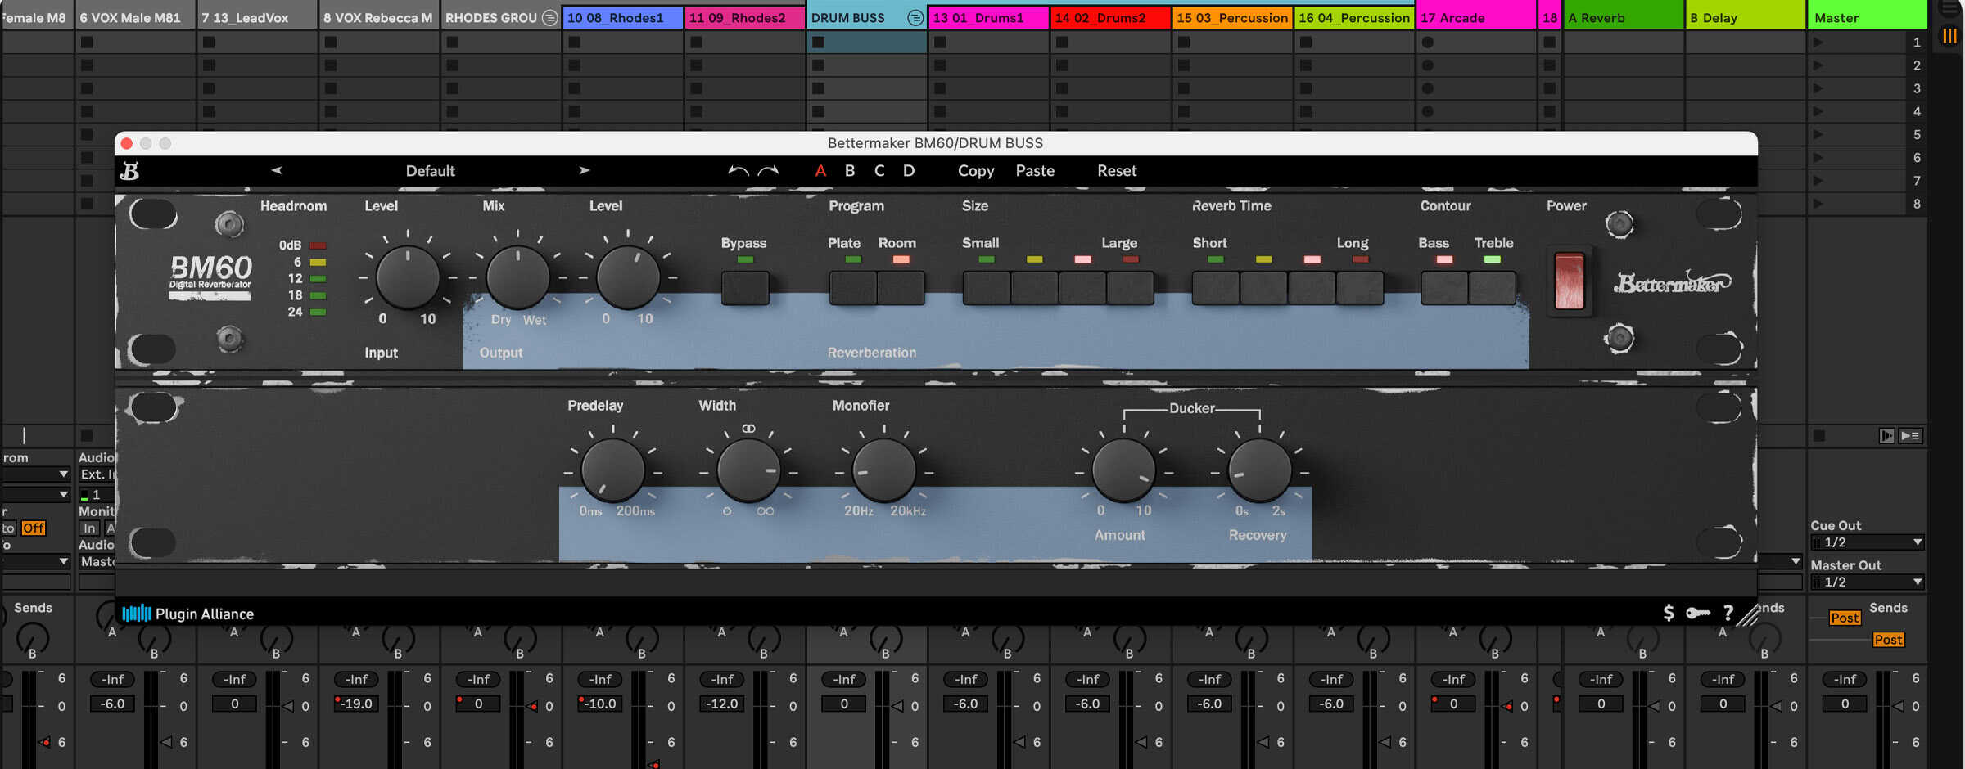The width and height of the screenshot is (1965, 769).
Task: Launch Master scene 1
Action: pos(1818,42)
